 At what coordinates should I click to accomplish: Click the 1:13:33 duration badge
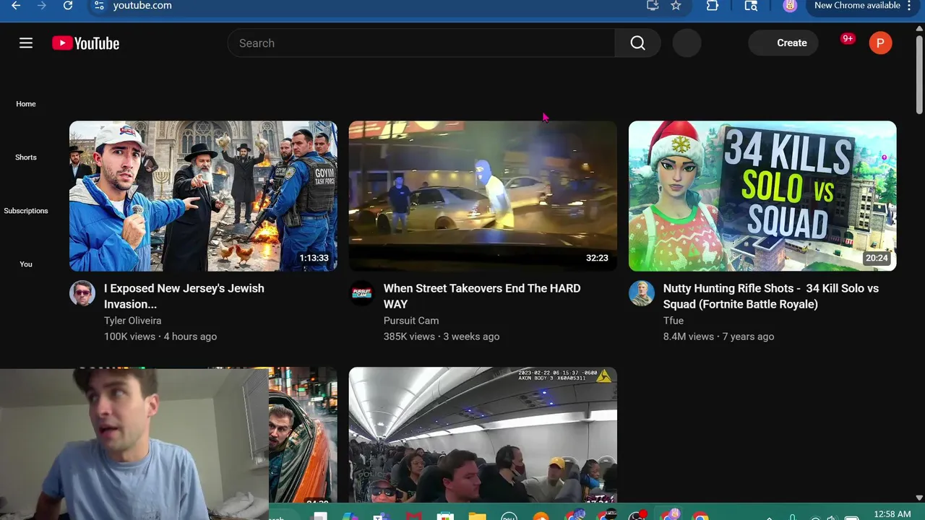click(314, 258)
